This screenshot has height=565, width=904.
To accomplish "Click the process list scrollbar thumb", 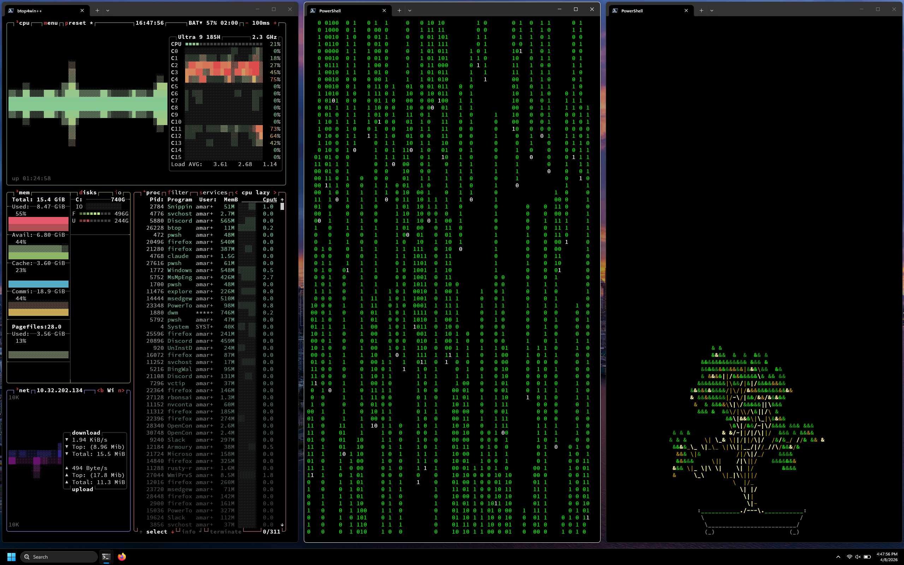I will (282, 206).
